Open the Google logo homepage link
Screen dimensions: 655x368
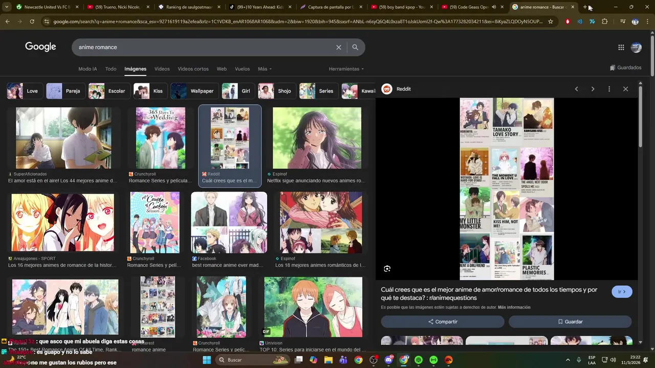click(40, 47)
